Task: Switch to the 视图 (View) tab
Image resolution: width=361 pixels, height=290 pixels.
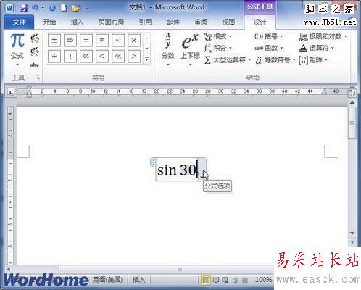Action: pos(228,22)
